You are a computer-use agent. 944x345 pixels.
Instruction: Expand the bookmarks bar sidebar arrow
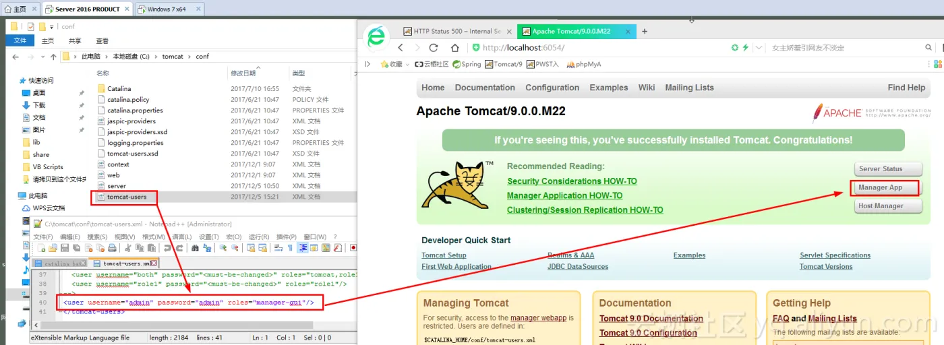point(367,64)
